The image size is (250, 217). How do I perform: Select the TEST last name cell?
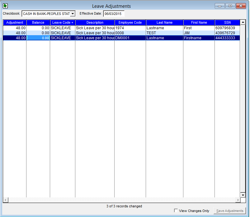point(165,33)
